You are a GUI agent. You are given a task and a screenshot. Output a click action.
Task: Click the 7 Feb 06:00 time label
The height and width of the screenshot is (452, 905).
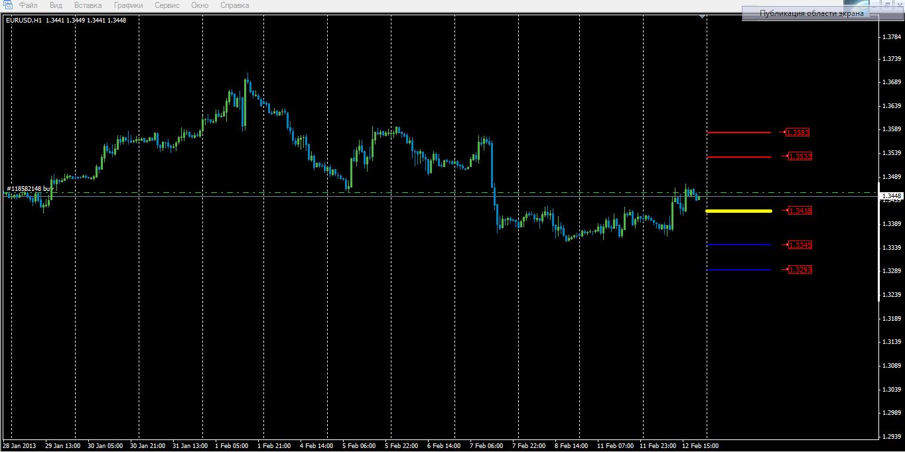[x=486, y=446]
